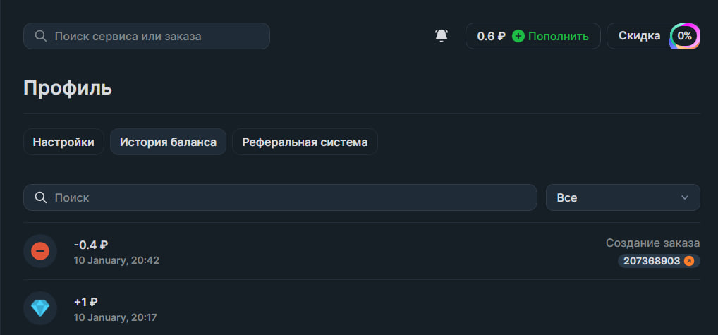Click the "Скидка" discount label
Screen dimensions: 718x335
point(639,36)
